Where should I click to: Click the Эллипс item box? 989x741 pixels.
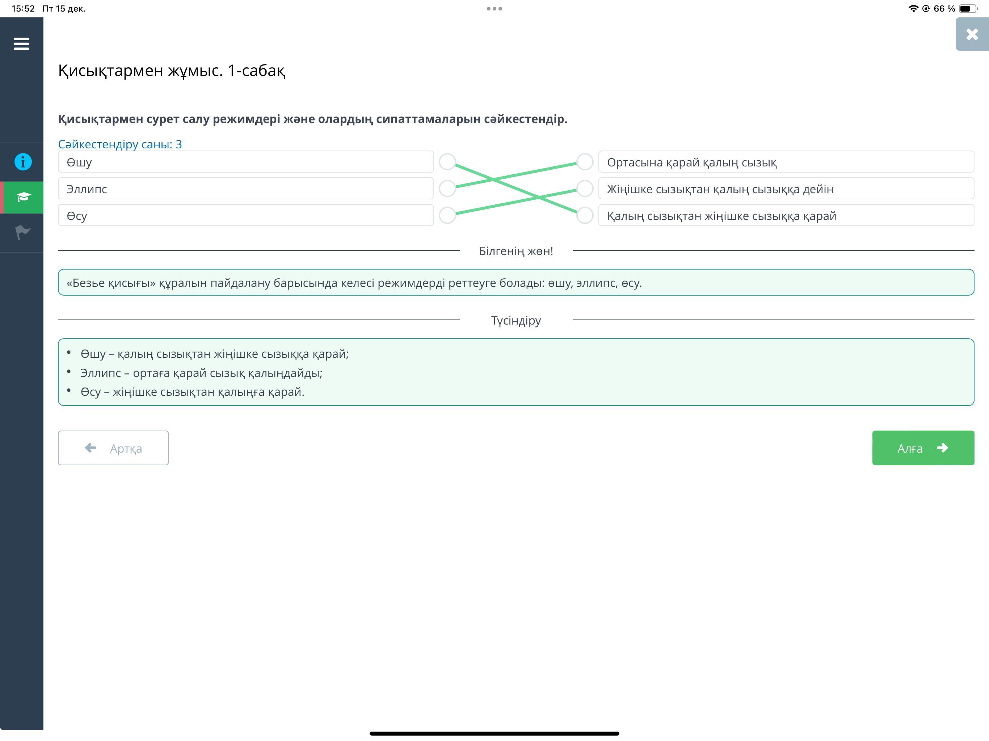245,189
